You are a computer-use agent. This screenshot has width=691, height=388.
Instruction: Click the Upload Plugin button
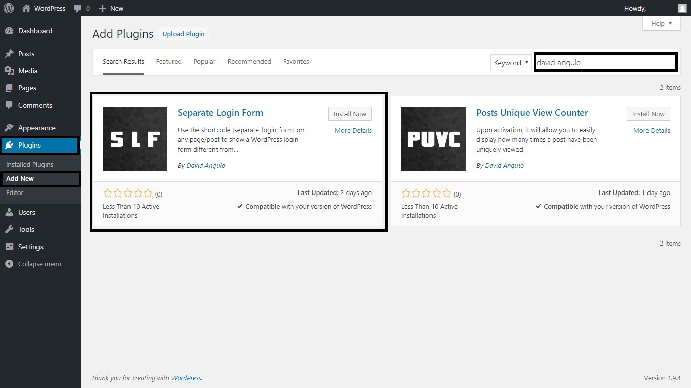click(184, 34)
